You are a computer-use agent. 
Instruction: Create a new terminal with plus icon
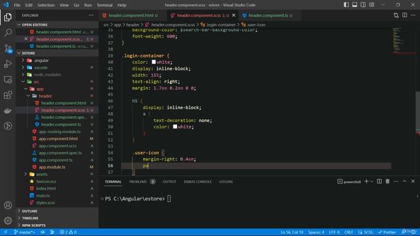click(x=366, y=182)
